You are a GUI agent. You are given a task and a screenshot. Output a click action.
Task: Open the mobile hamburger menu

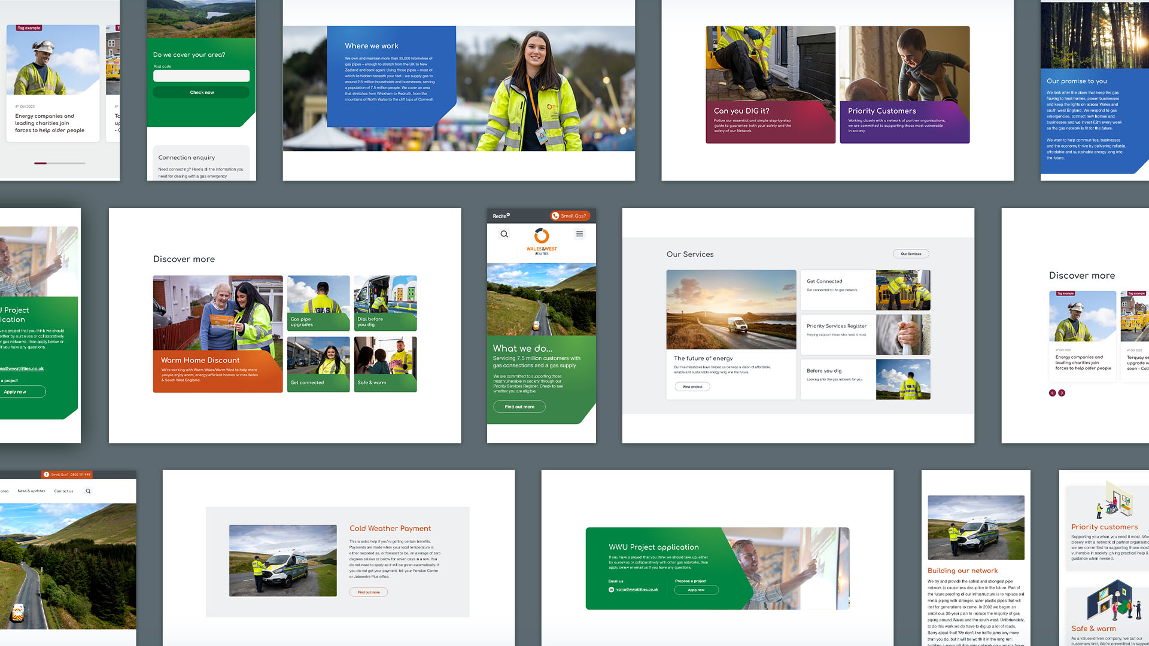[x=579, y=234]
